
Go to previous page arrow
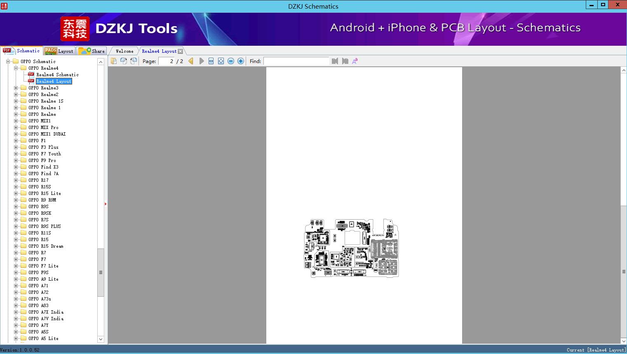coord(191,61)
